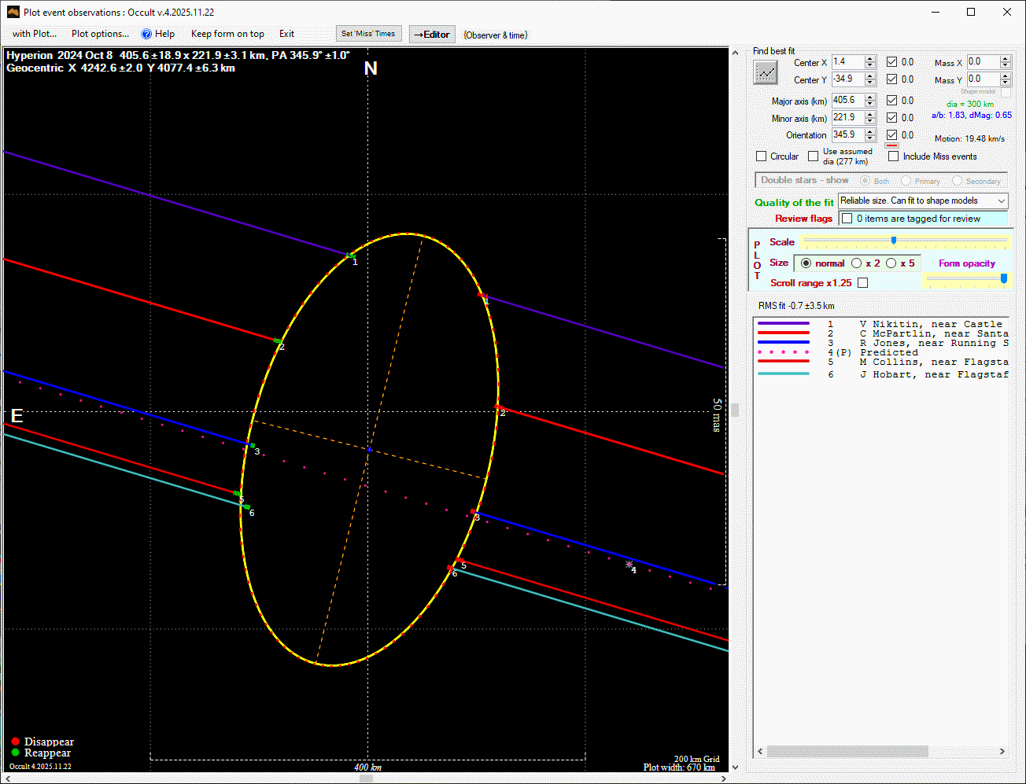Toggle Keep form on top
Image resolution: width=1026 pixels, height=784 pixels.
point(227,34)
